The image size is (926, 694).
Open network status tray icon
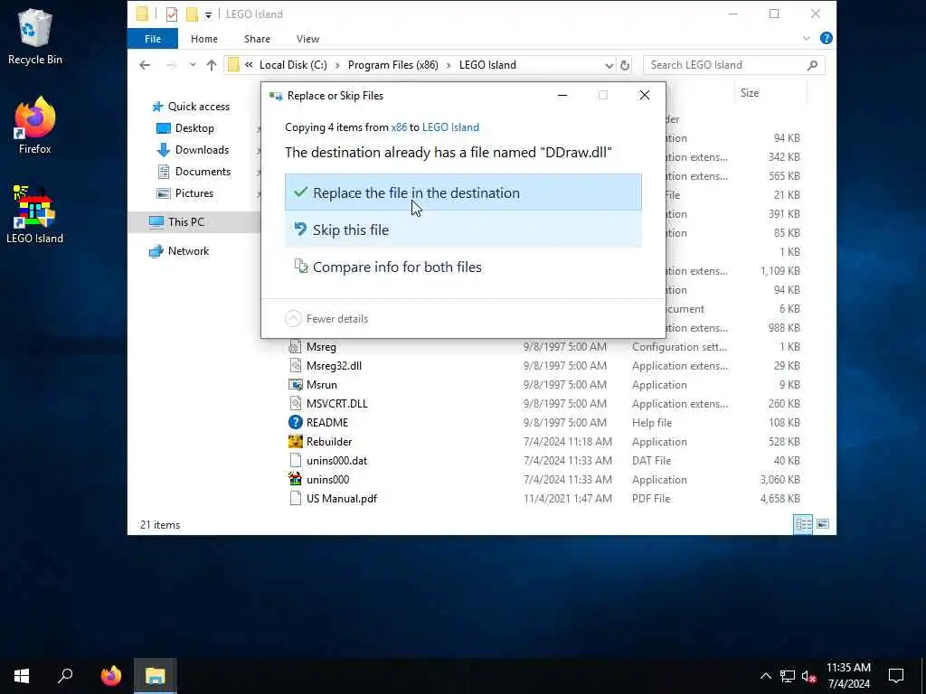tap(788, 676)
